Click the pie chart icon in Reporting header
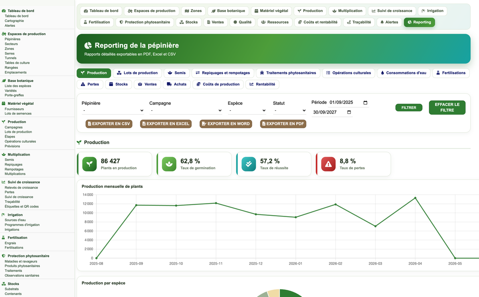This screenshot has height=297, width=479. point(88,46)
